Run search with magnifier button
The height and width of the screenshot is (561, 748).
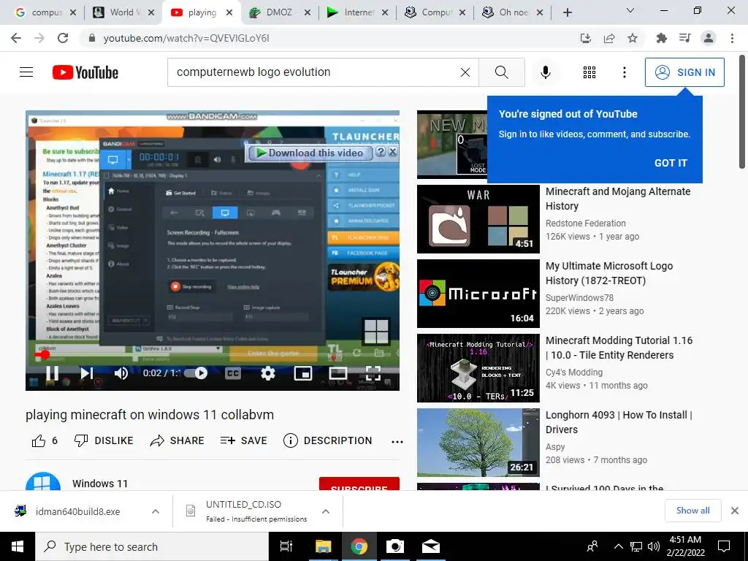pyautogui.click(x=501, y=72)
